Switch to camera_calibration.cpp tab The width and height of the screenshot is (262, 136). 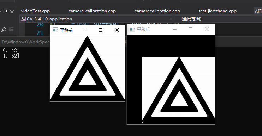tap(92, 11)
